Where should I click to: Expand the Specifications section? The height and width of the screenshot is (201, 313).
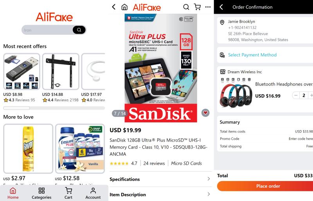coord(160,179)
